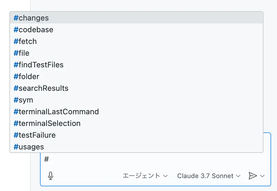Screen dimensions: 277x191
Task: Click inside the chat input showing #
Action: tap(118, 159)
